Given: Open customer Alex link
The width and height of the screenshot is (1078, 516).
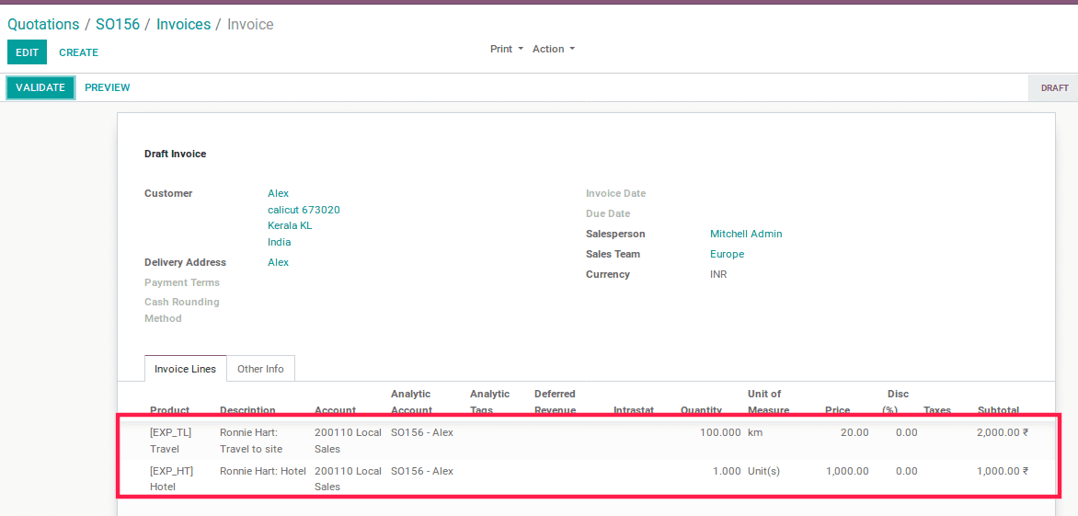Looking at the screenshot, I should (x=279, y=193).
